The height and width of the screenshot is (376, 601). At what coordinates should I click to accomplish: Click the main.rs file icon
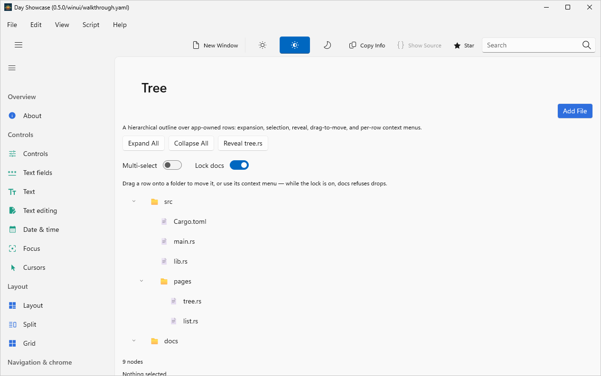pos(164,241)
